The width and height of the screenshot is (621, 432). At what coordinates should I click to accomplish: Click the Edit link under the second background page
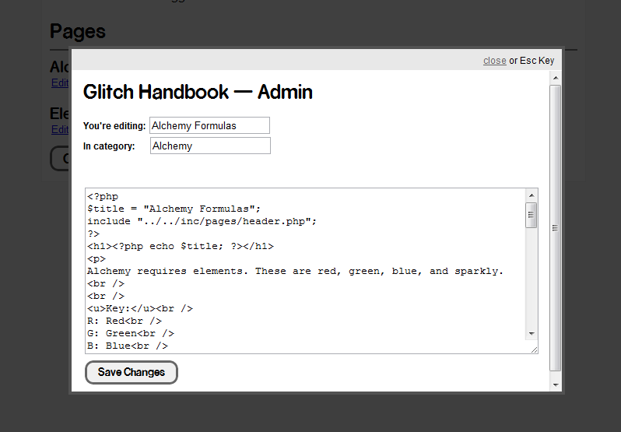(x=59, y=129)
